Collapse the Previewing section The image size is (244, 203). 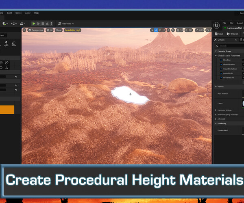point(216,123)
